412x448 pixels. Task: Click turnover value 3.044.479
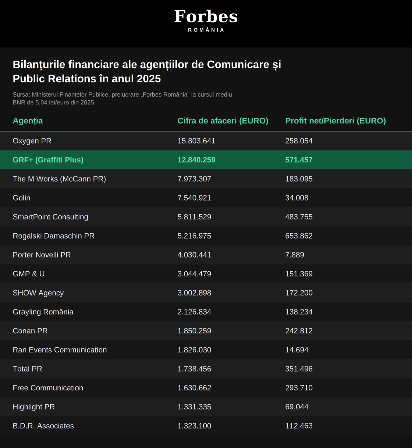coord(194,274)
